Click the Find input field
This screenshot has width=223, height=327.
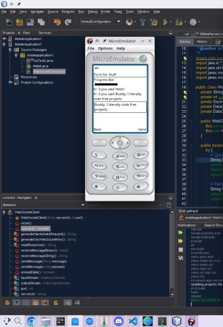(204, 211)
